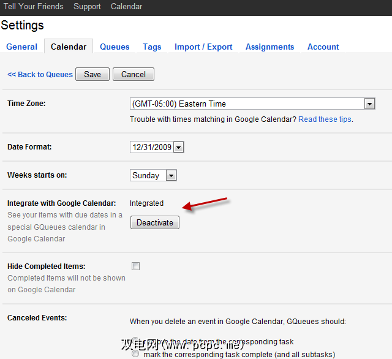Open the Assignments tab
392x359 pixels.
point(269,47)
